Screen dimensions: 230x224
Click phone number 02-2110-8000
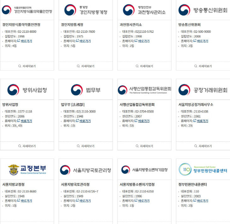[x=27, y=32]
